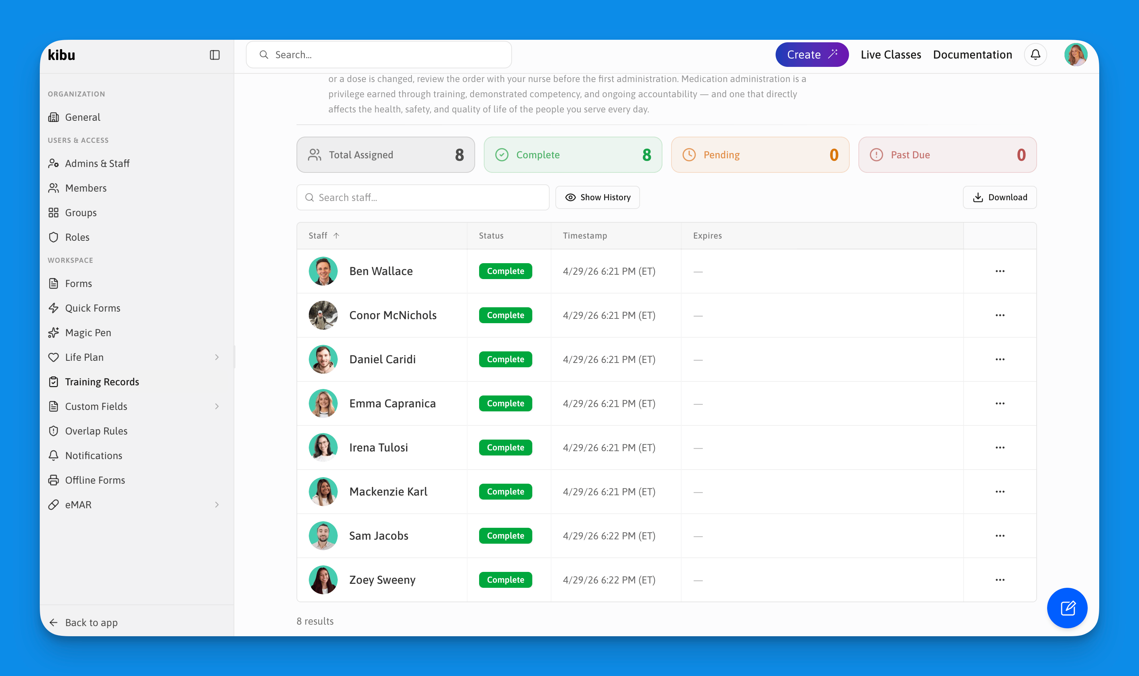Expand the Custom Fields submenu chevron
This screenshot has width=1139, height=676.
point(217,406)
